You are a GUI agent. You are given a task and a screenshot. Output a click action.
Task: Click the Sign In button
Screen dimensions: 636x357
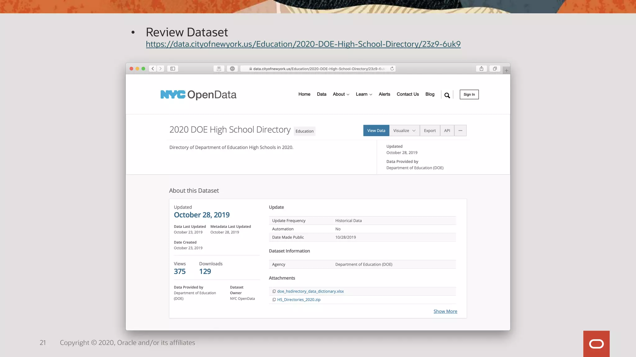coord(469,95)
